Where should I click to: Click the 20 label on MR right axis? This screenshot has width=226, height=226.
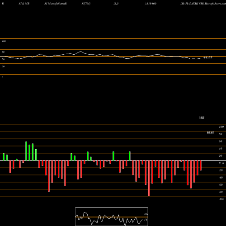(x=221, y=156)
